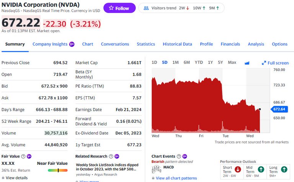Select the 5Y chart range
The height and width of the screenshot is (182, 294).
220,62
